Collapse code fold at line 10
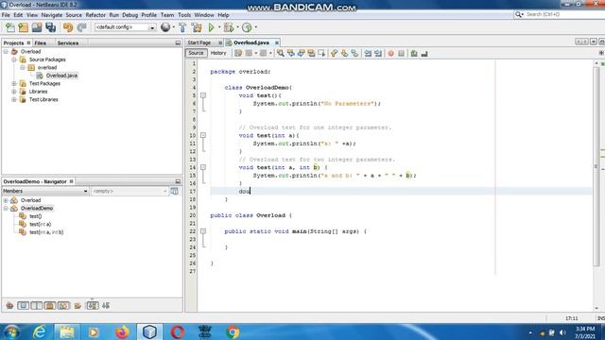Image resolution: width=605 pixels, height=340 pixels. (203, 135)
